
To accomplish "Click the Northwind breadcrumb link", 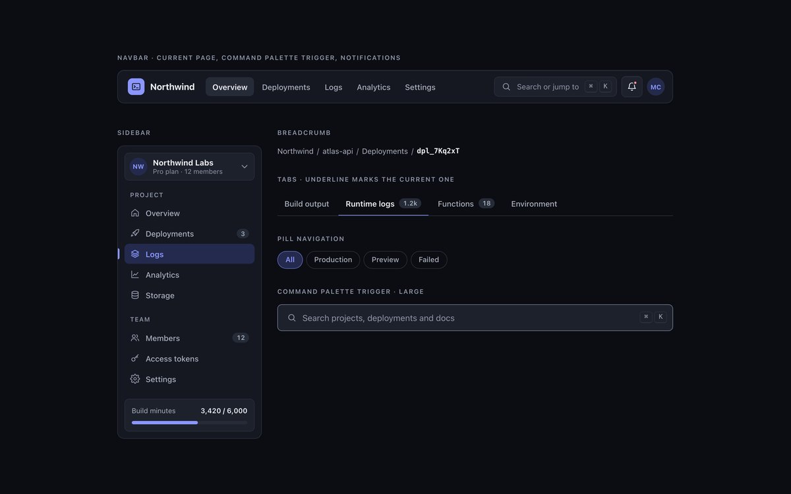I will pos(295,151).
